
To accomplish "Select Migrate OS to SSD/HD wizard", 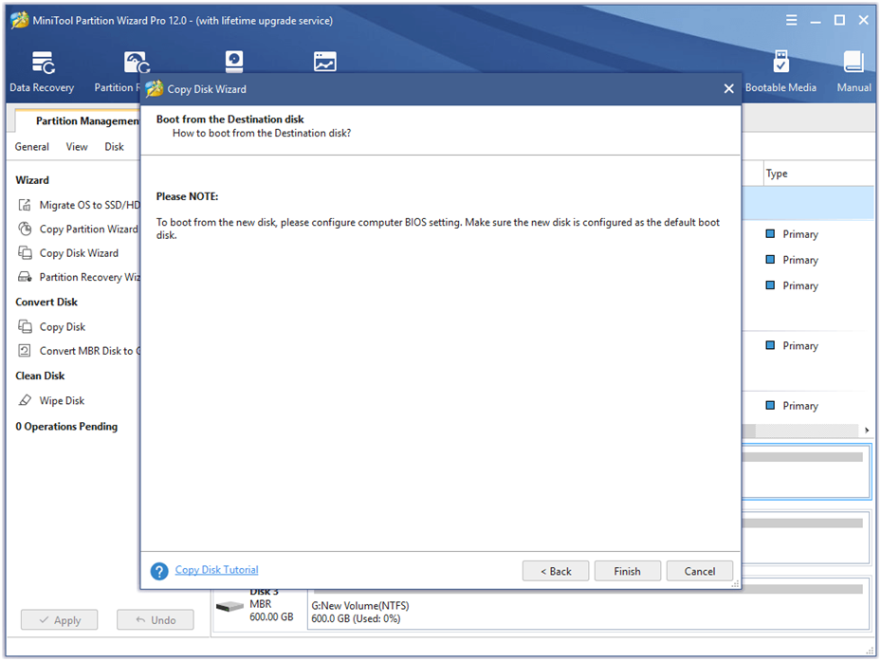I will [x=89, y=205].
